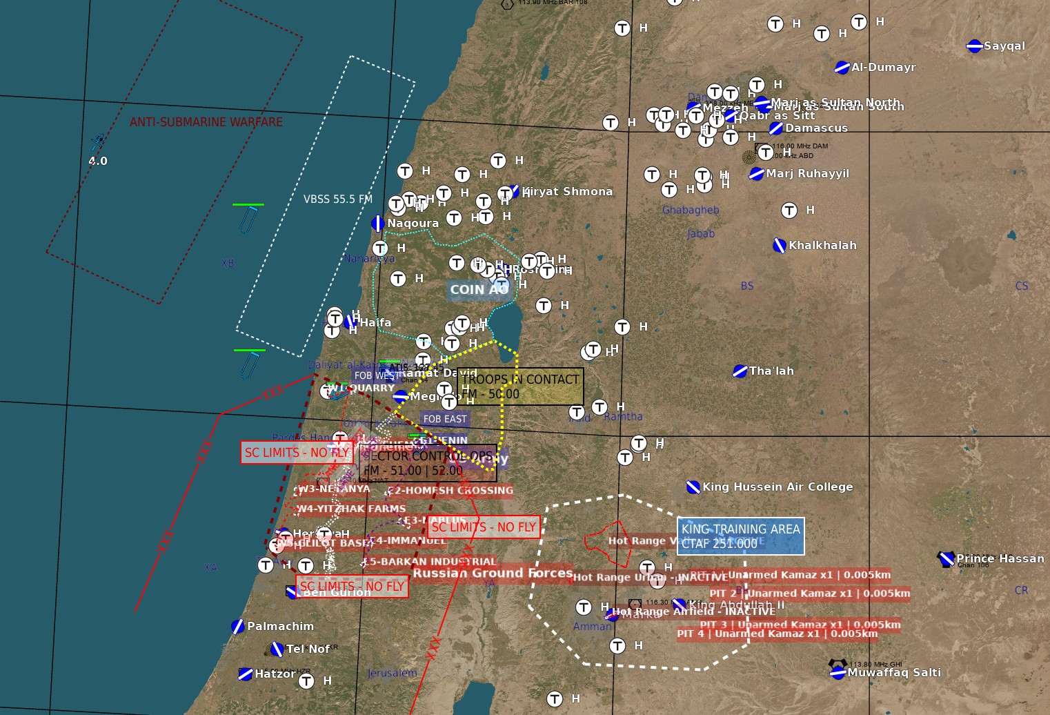The image size is (1050, 715).
Task: Click the Muwaffaq Salti airfield icon
Action: coord(838,672)
